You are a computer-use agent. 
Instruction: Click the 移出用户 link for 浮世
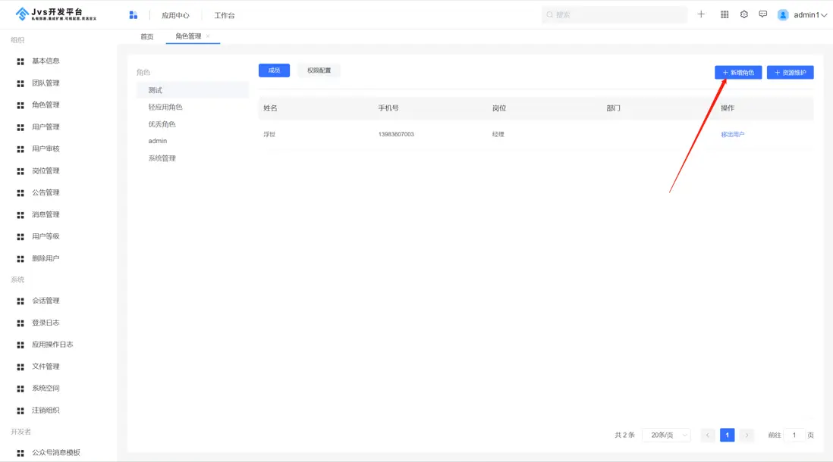(733, 135)
